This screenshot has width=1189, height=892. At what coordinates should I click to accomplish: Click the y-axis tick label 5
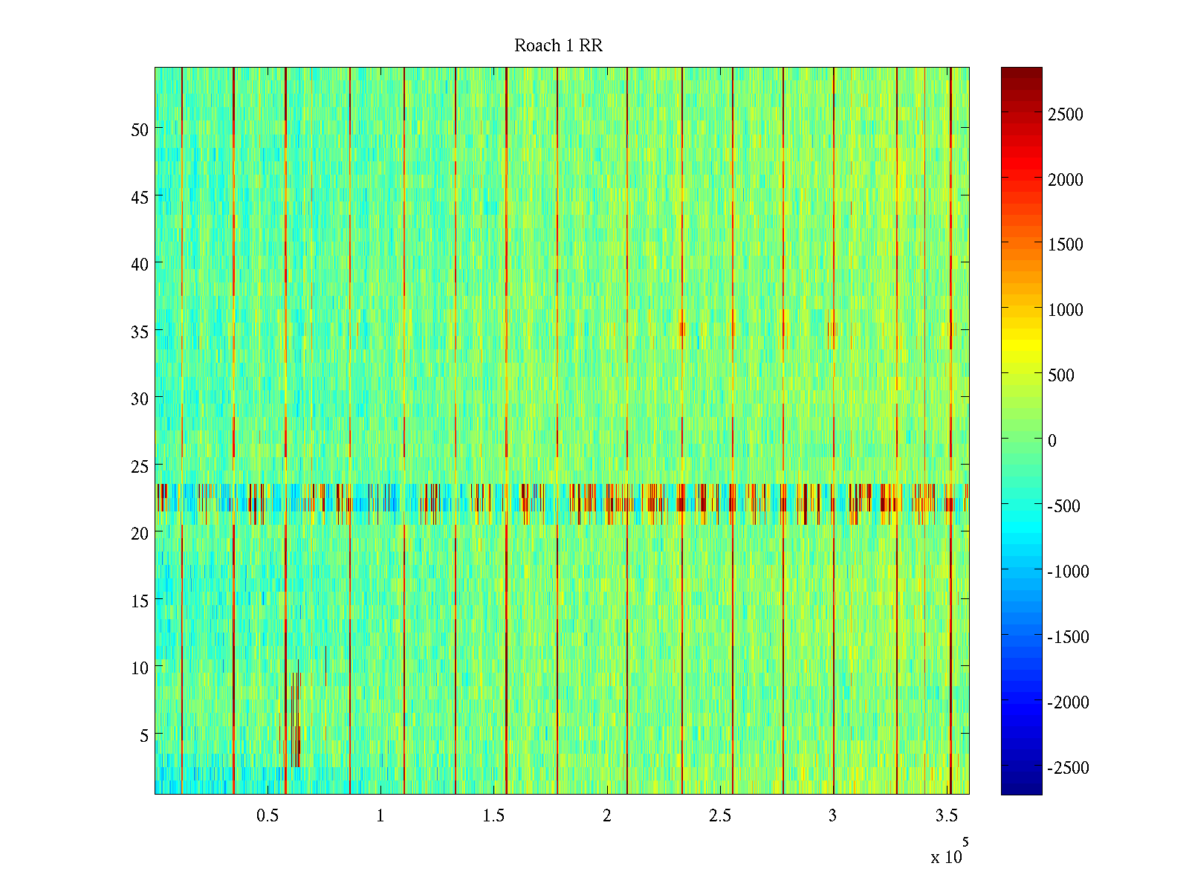(143, 735)
